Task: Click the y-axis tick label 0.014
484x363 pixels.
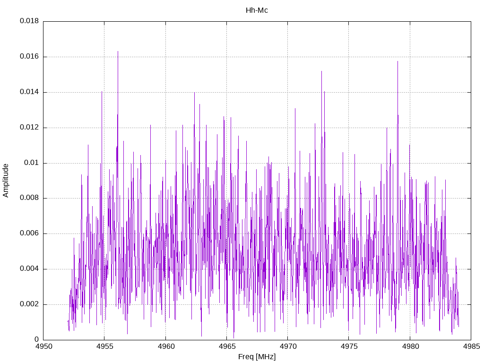Action: click(x=29, y=92)
